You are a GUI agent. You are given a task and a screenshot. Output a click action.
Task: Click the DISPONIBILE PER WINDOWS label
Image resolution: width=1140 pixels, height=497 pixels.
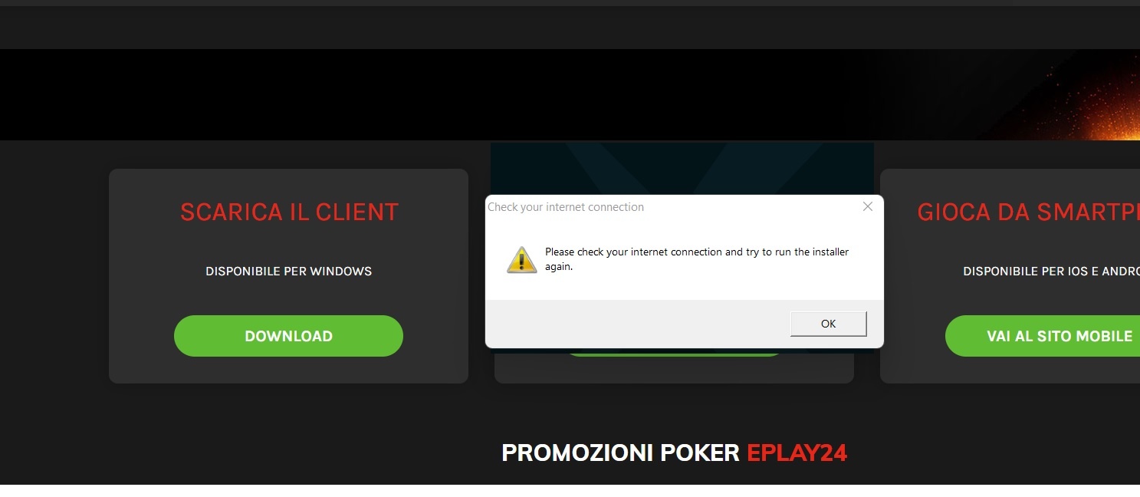288,272
